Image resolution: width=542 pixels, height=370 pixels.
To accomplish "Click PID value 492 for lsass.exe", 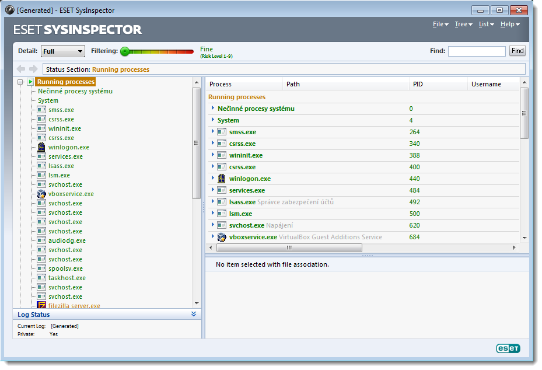I will pyautogui.click(x=414, y=202).
